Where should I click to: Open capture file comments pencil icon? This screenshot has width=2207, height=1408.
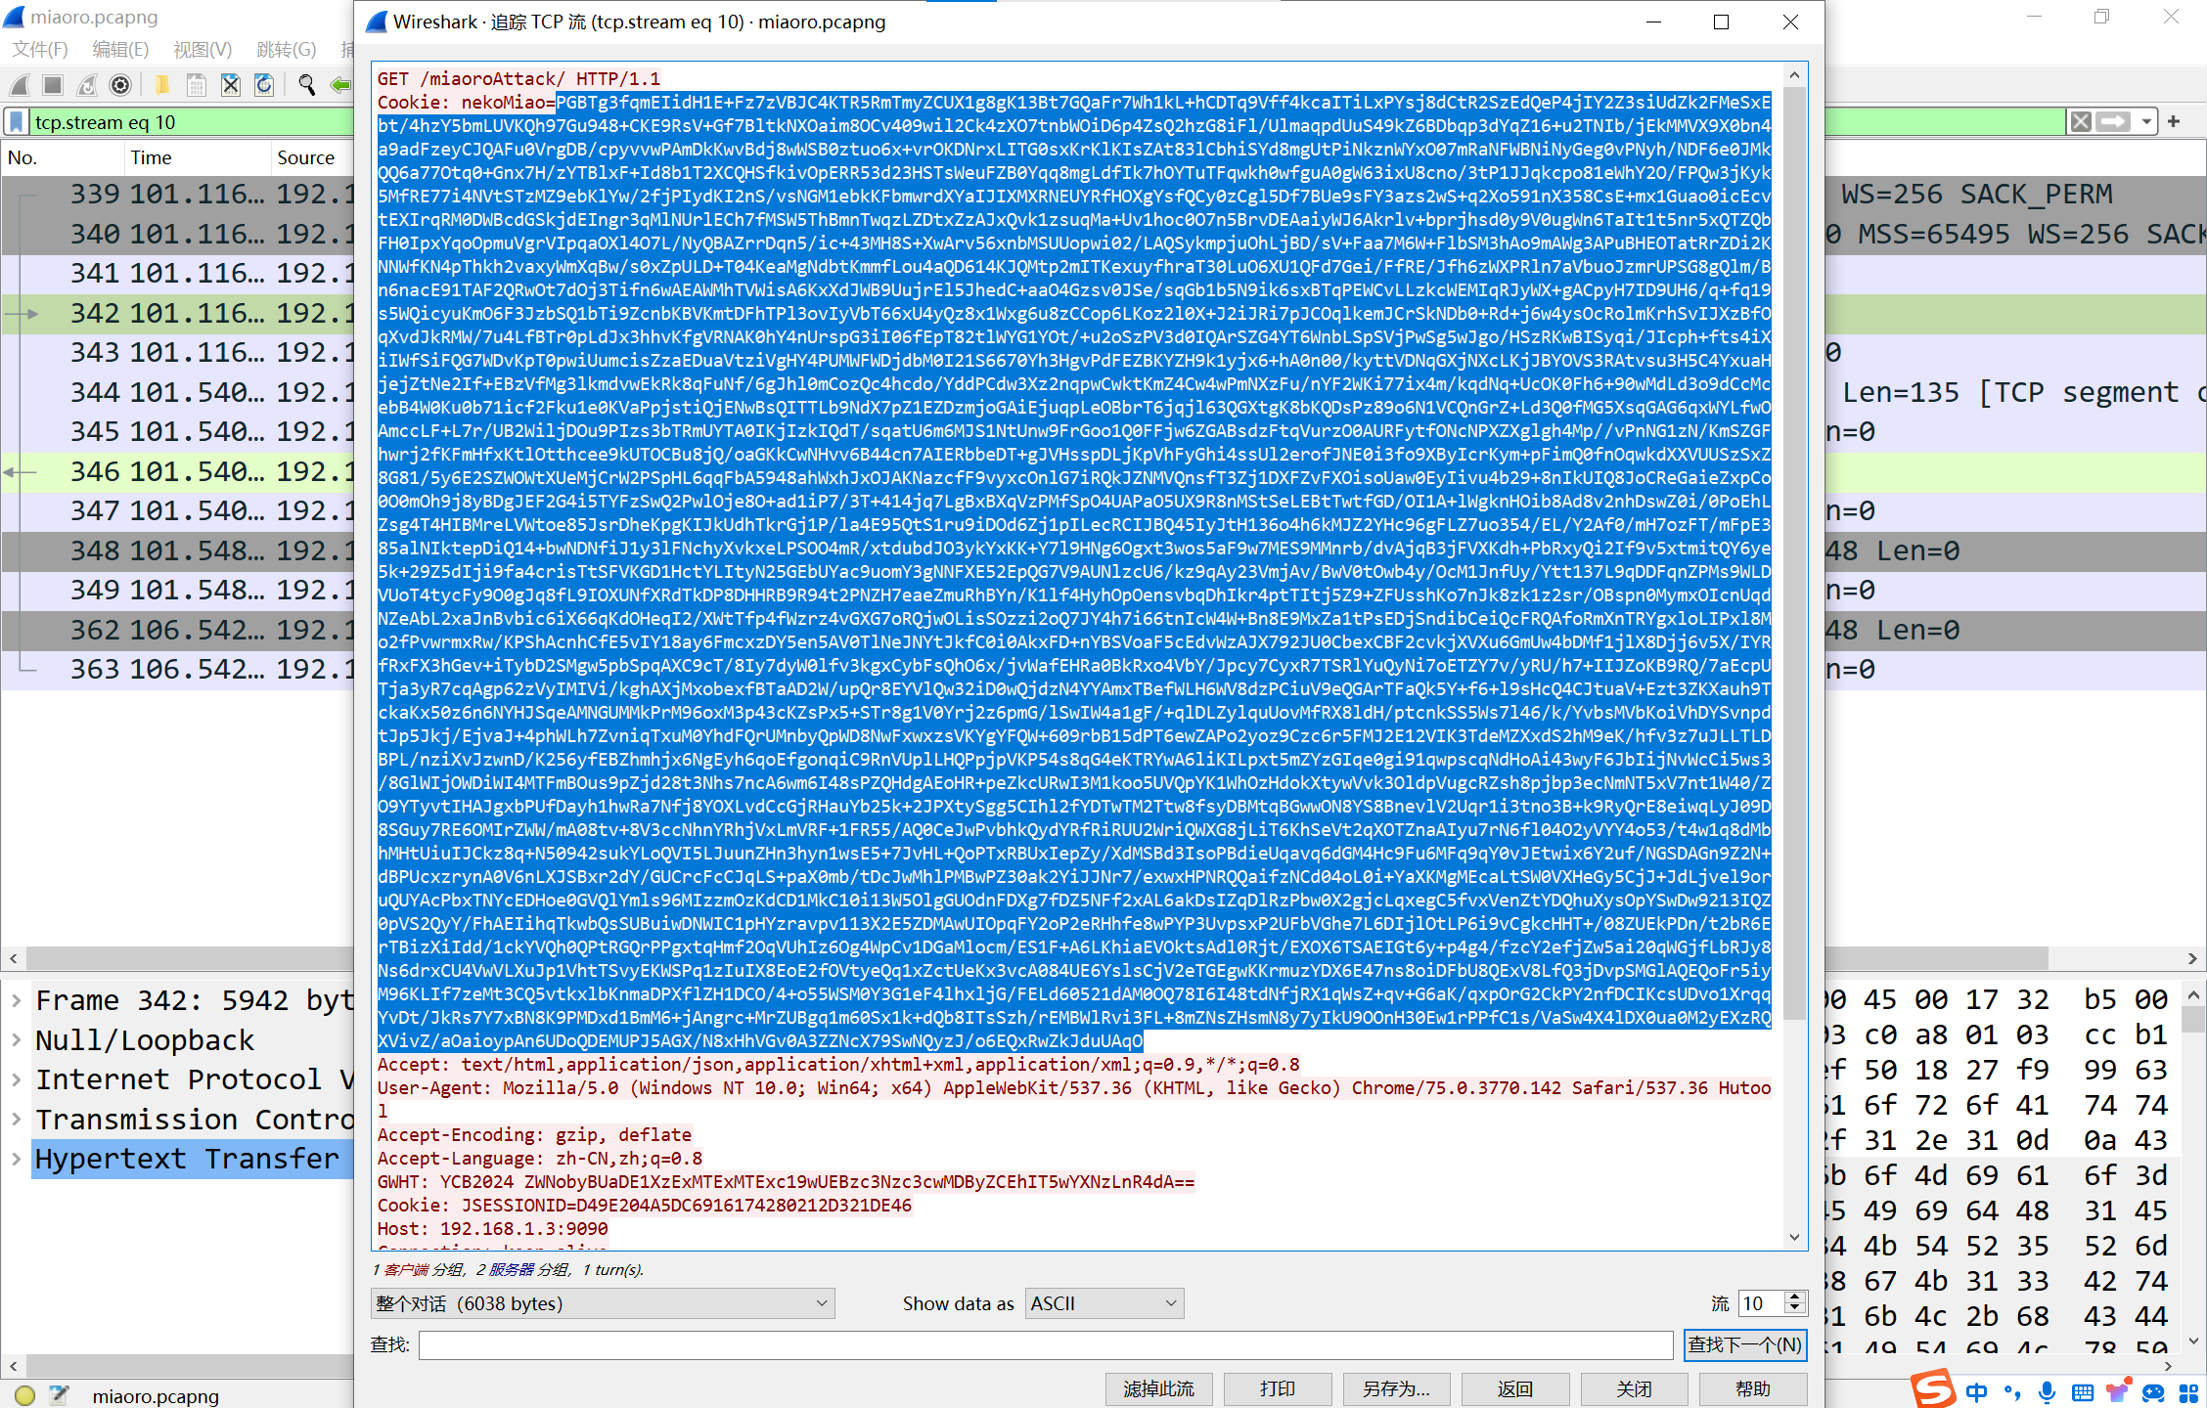60,1395
